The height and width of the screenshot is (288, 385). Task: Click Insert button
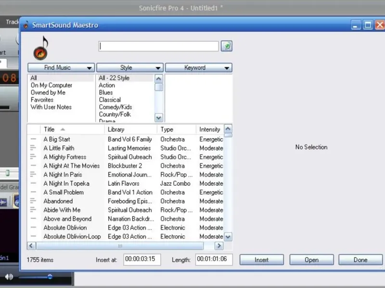261,260
